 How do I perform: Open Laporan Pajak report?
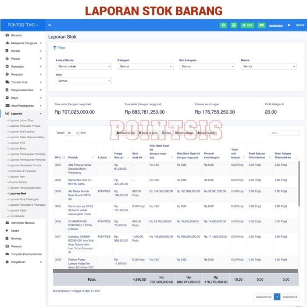18,211
